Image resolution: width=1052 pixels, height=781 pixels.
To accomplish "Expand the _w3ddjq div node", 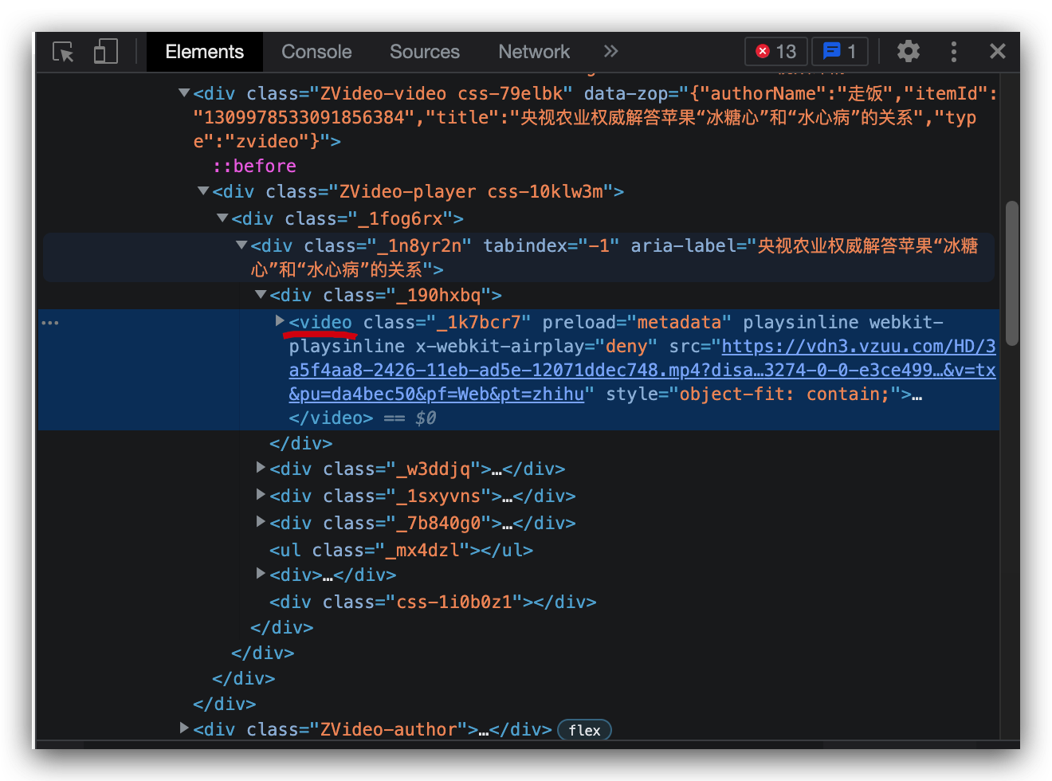I will [x=261, y=468].
